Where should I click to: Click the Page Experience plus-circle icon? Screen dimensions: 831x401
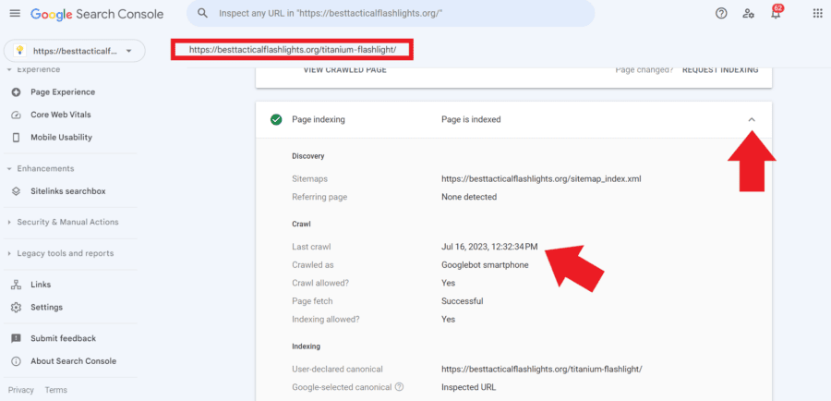coord(16,92)
